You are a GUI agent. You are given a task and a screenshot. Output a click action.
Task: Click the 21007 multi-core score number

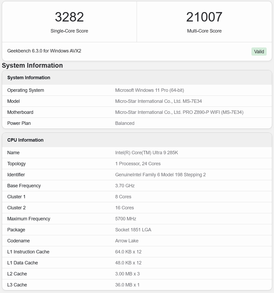[x=204, y=17]
